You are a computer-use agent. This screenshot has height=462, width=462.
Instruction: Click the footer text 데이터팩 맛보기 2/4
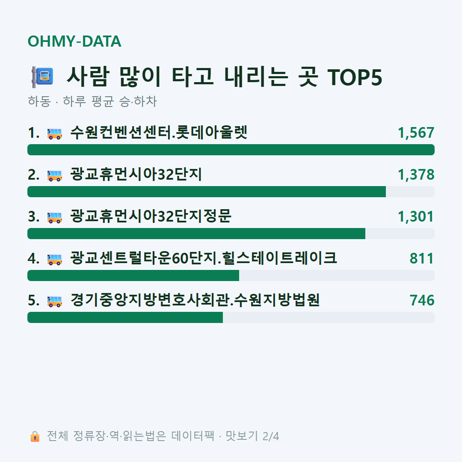(x=225, y=436)
